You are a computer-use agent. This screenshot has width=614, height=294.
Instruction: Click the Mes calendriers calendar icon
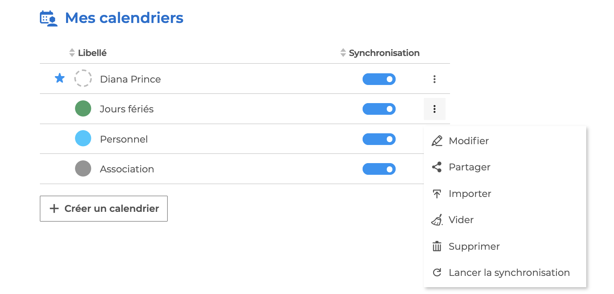tap(49, 18)
